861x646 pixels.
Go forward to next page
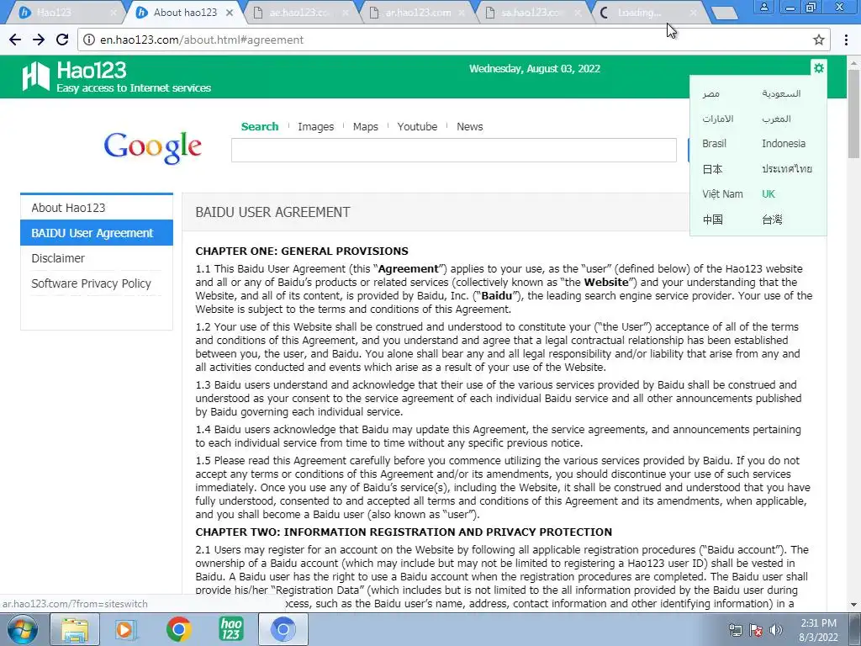point(39,40)
